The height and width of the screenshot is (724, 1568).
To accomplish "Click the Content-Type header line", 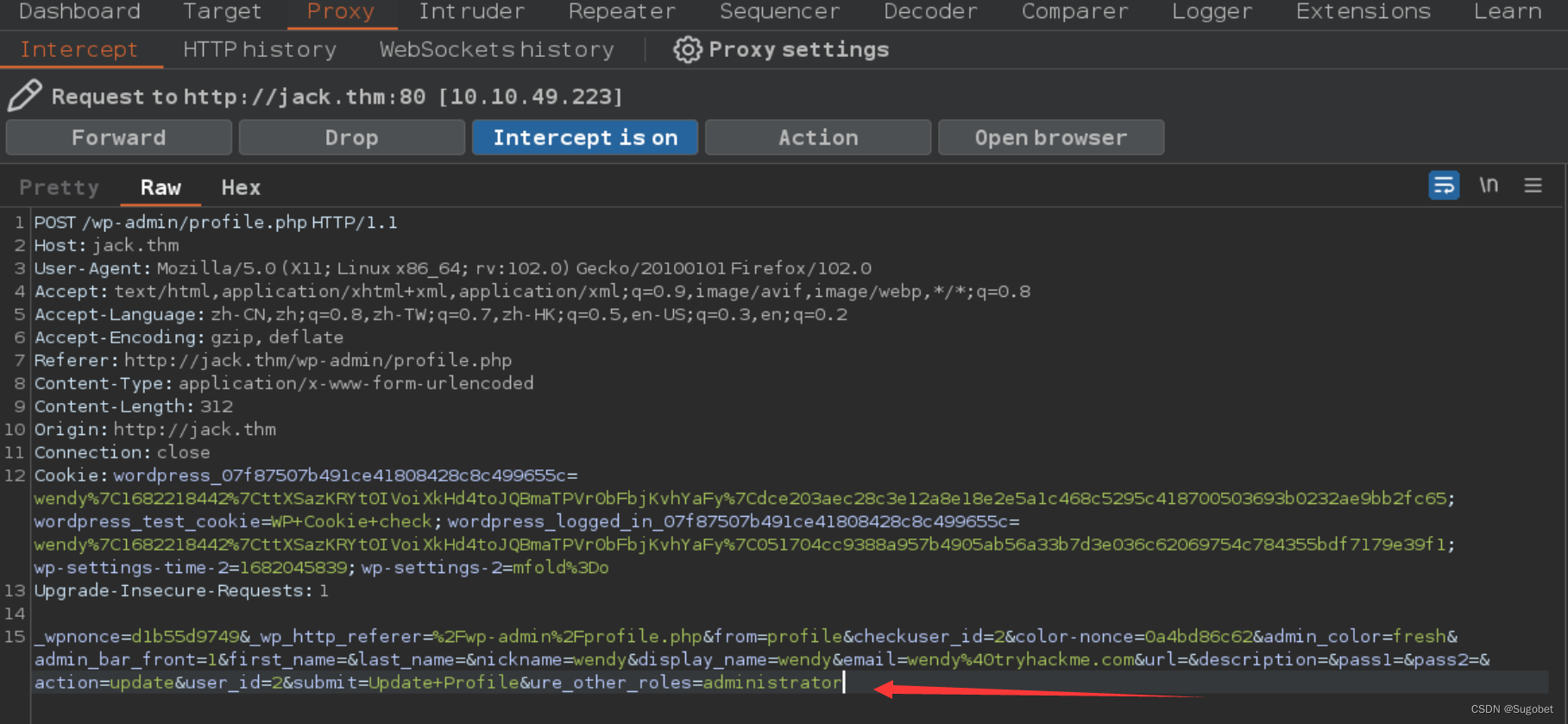I will pos(284,383).
